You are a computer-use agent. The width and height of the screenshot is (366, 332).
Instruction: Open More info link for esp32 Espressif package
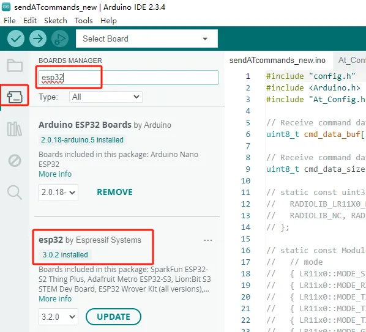pyautogui.click(x=55, y=298)
